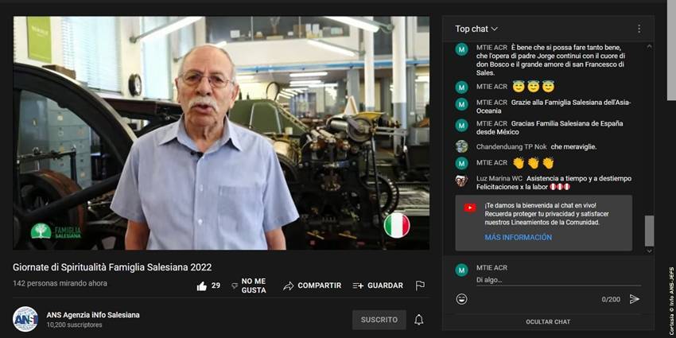Image resolution: width=676 pixels, height=338 pixels.
Task: Click '10,200 suscriptores' subscriber count
Action: pyautogui.click(x=74, y=325)
